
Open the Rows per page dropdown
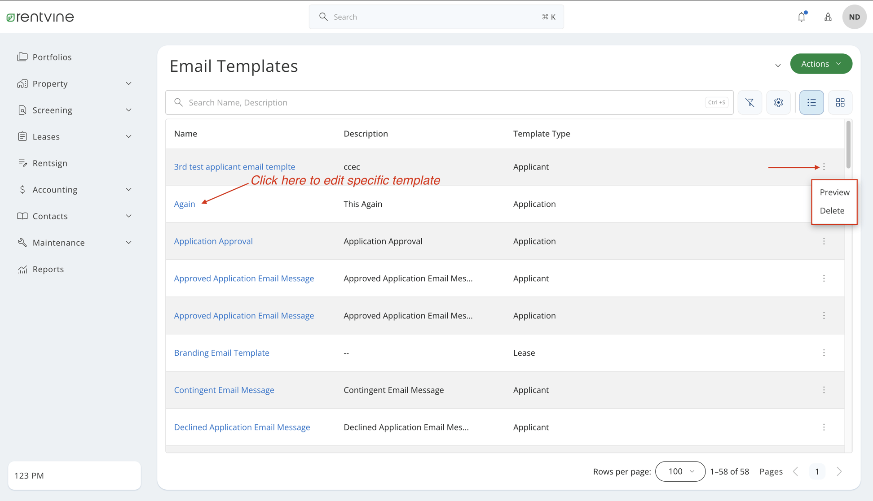point(680,471)
